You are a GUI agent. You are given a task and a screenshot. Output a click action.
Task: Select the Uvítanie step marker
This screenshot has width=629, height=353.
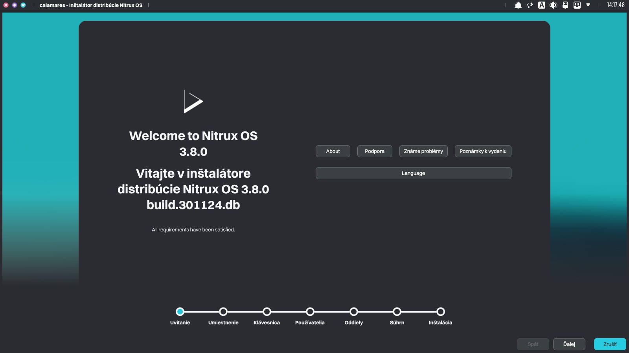pyautogui.click(x=180, y=312)
